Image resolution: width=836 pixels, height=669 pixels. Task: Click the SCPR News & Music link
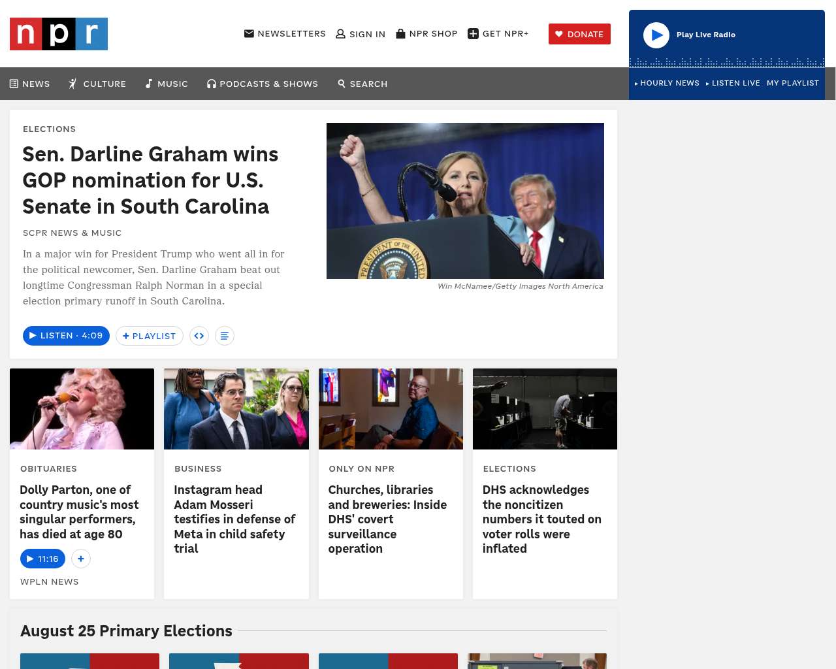click(x=72, y=233)
